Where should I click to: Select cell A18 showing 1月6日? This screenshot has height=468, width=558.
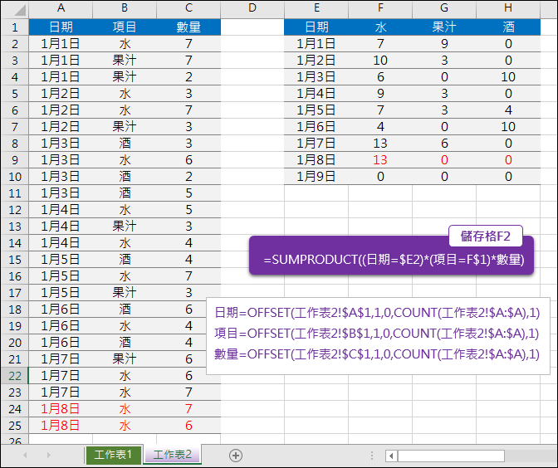pos(61,309)
